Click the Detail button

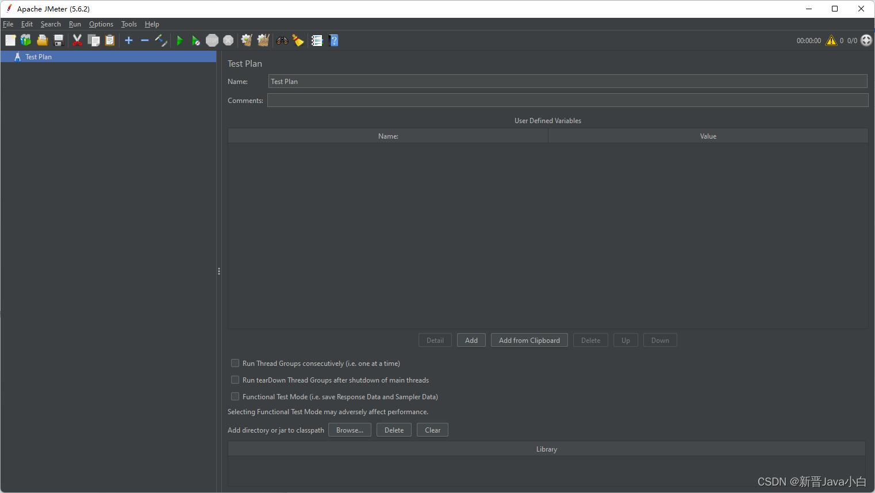(435, 340)
